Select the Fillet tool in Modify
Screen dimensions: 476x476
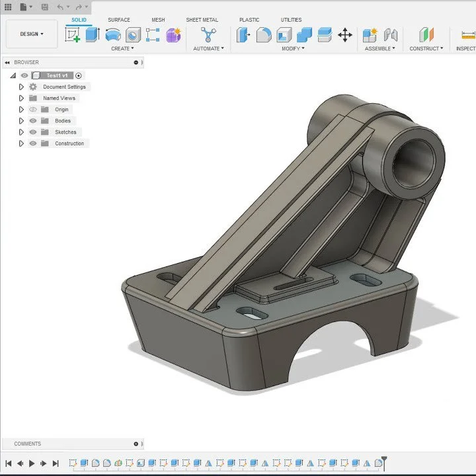[x=264, y=34]
